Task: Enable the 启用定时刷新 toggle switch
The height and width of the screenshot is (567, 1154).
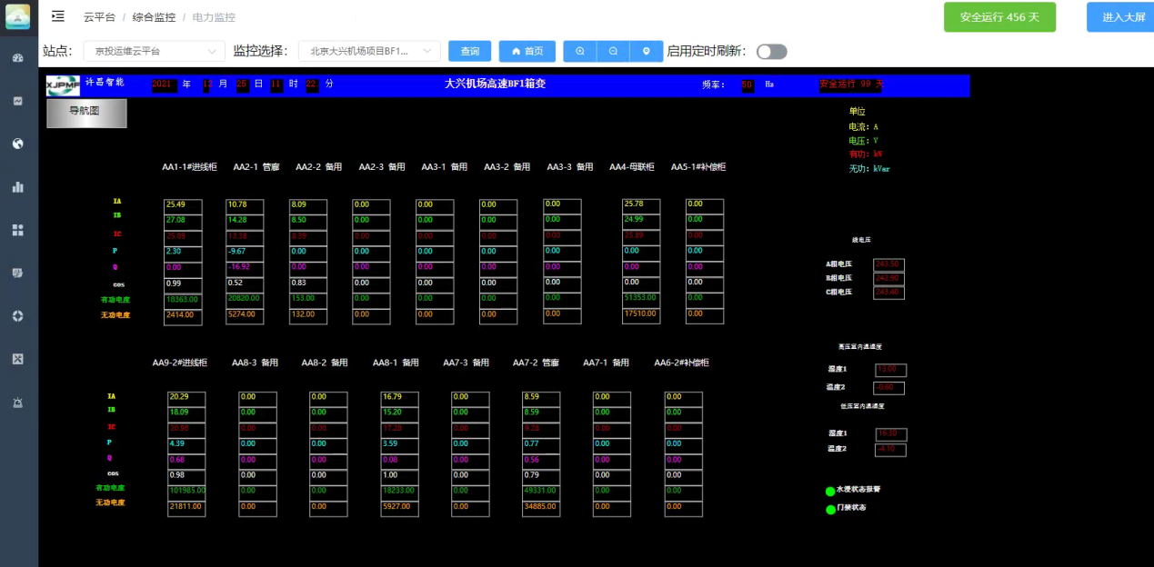Action: click(x=771, y=52)
